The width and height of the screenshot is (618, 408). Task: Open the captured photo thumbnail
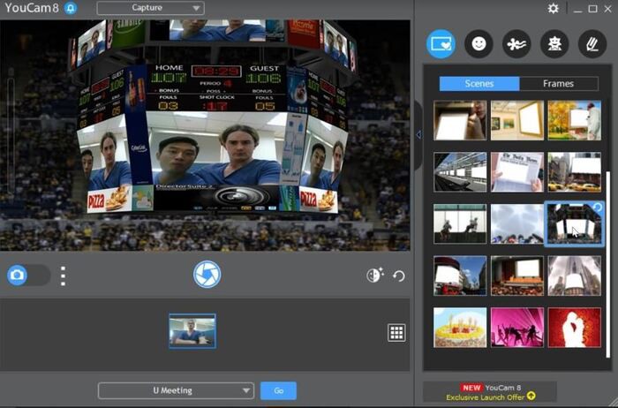[x=192, y=331]
